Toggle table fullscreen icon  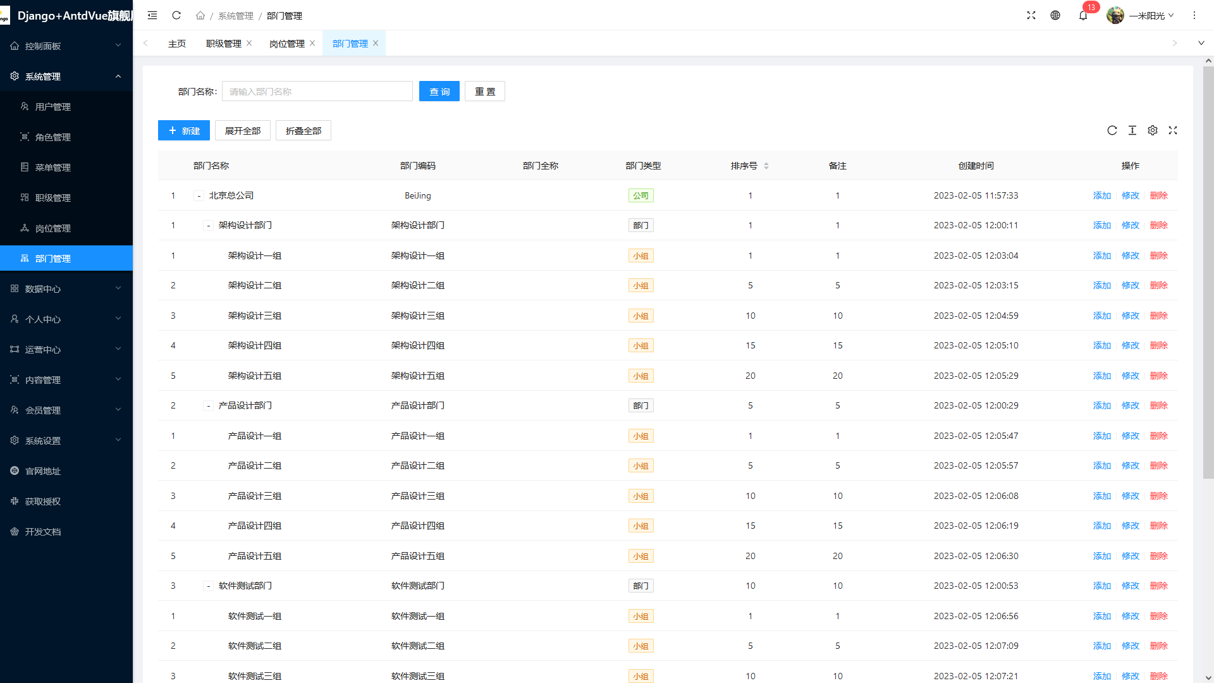(1173, 130)
